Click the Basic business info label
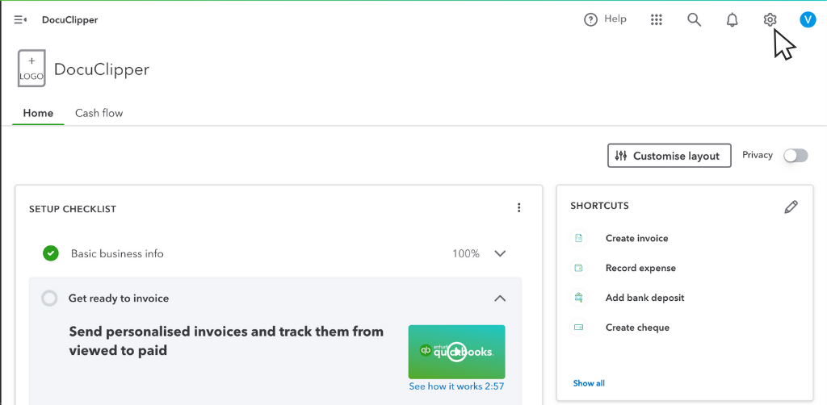The width and height of the screenshot is (827, 405). pyautogui.click(x=117, y=254)
